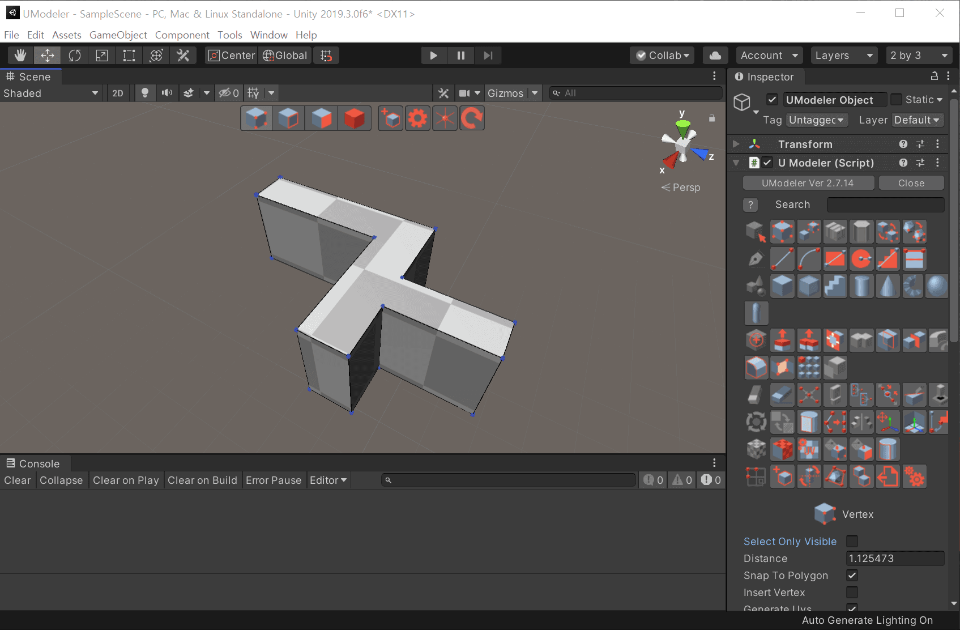Select the UModeler Sphere primitive tool
960x630 pixels.
click(936, 286)
